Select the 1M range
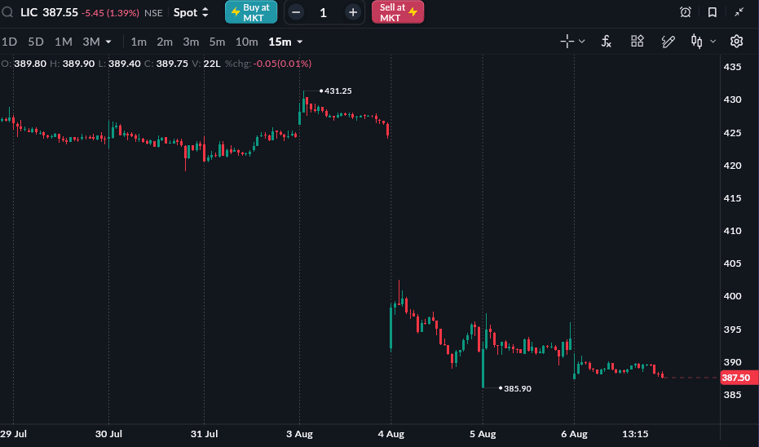 click(64, 42)
